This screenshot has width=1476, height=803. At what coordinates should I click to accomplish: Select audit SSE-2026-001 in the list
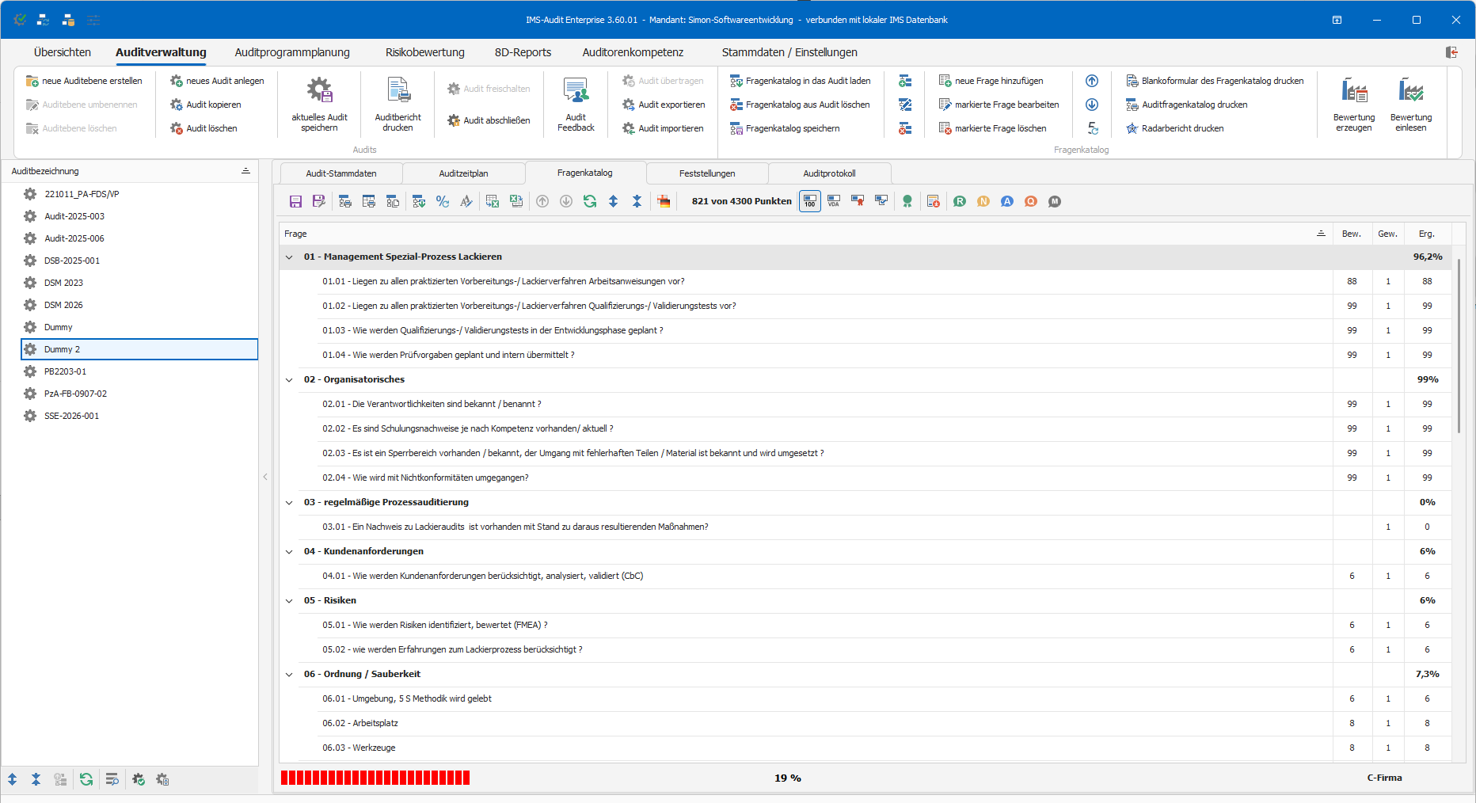(x=139, y=416)
